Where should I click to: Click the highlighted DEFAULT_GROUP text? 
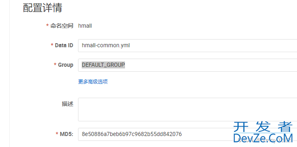coord(103,65)
